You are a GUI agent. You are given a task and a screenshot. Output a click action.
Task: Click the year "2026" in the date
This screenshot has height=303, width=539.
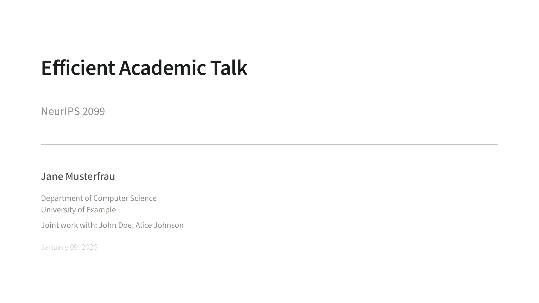point(89,247)
